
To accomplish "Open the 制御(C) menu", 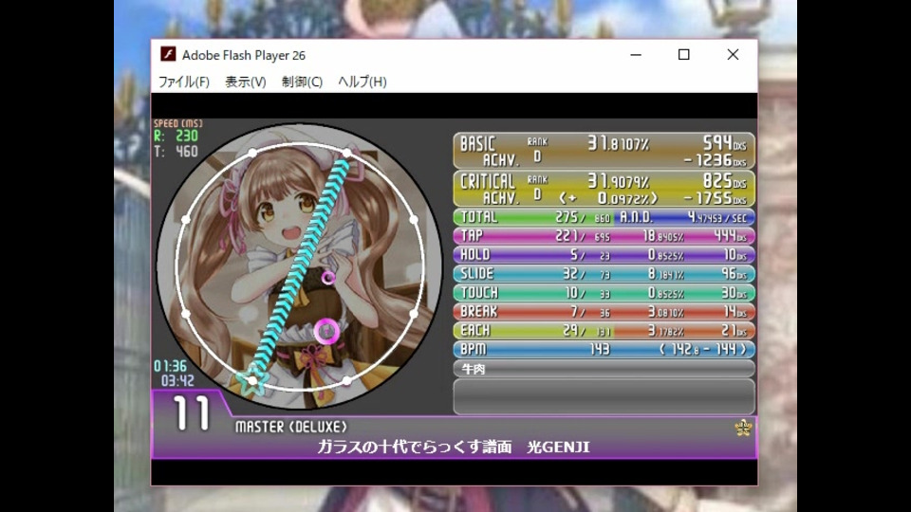I will [302, 82].
